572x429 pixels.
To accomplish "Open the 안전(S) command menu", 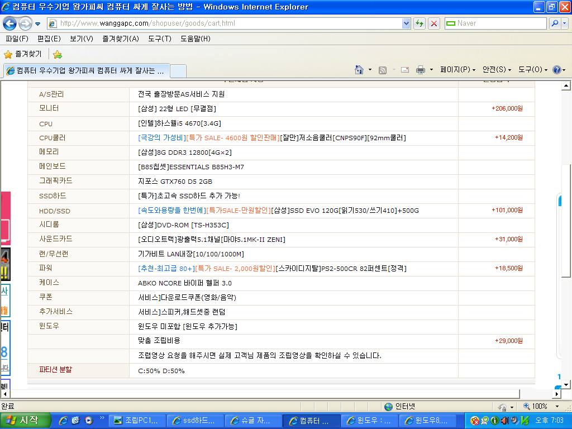I will pyautogui.click(x=497, y=70).
